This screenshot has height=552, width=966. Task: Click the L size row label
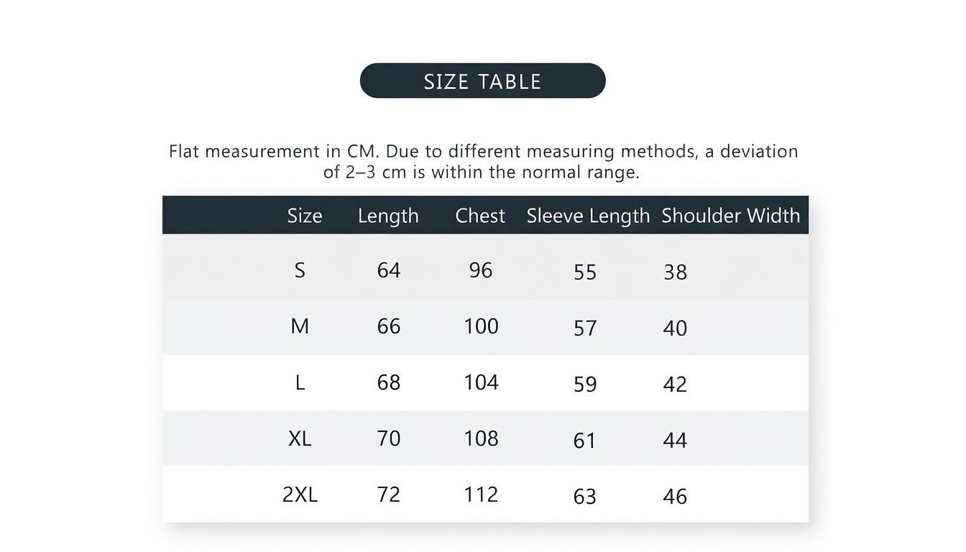pos(300,382)
